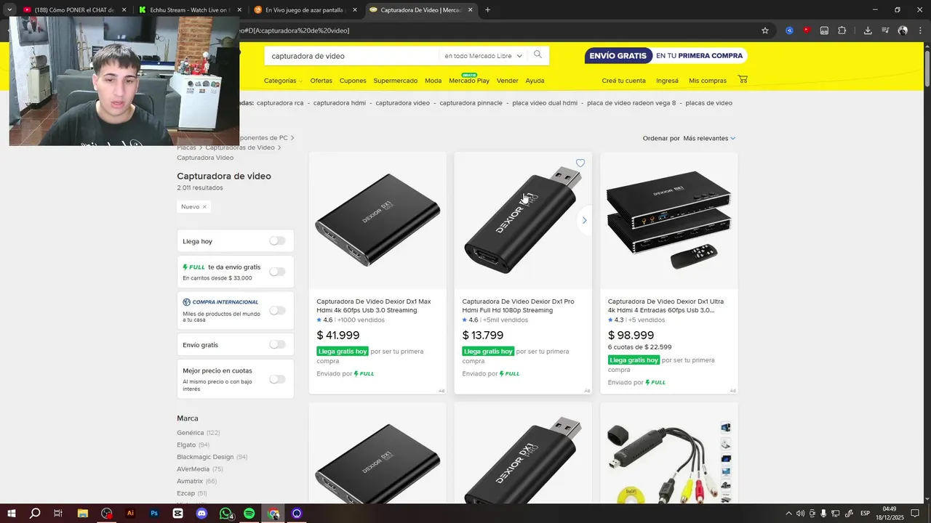
Task: Open Spotify from taskbar
Action: 249,514
